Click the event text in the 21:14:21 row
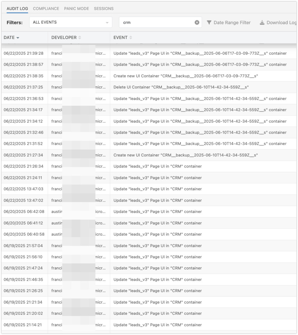298x335 pixels. (x=158, y=325)
